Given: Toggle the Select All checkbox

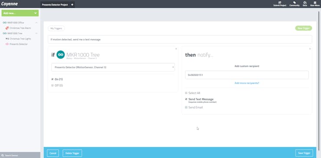Looking at the screenshot, I should (186, 93).
